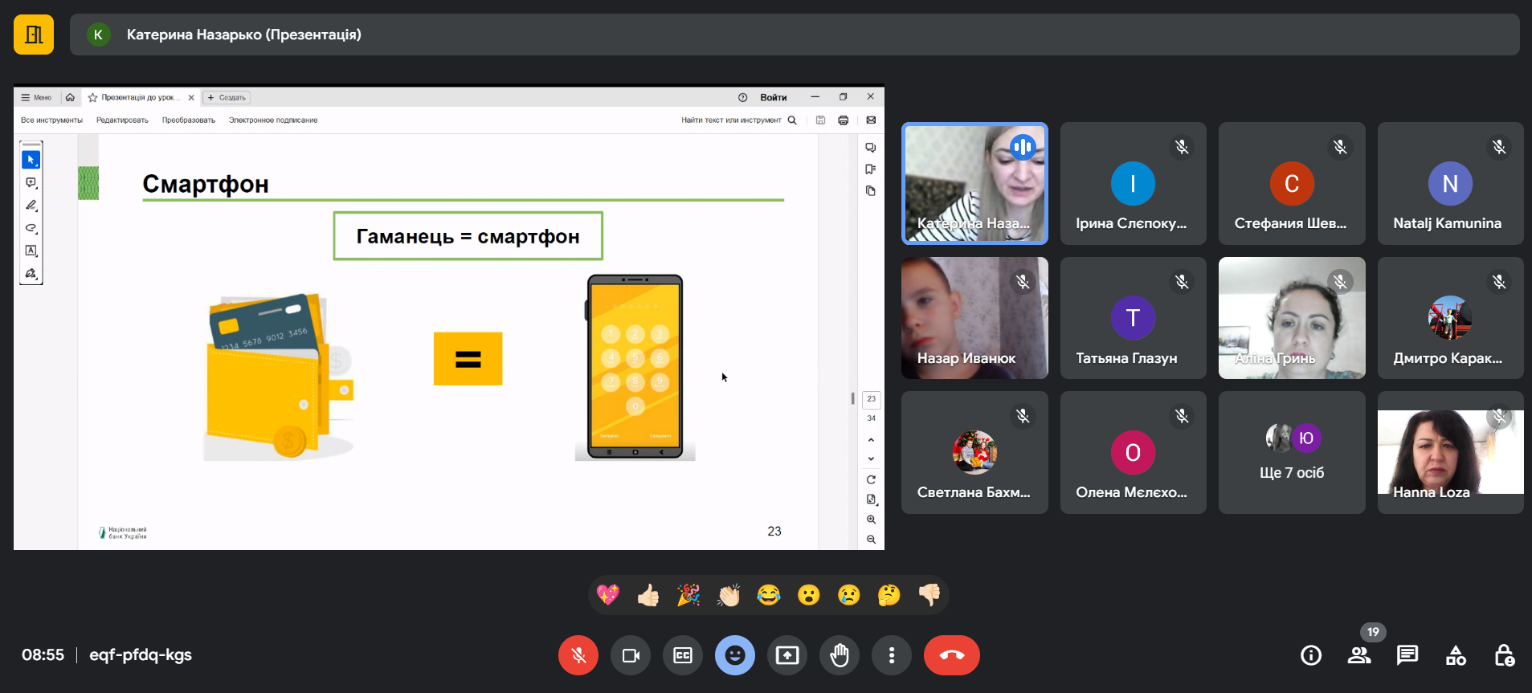Open more options three-dot menu
Image resolution: width=1532 pixels, height=693 pixels.
(891, 655)
